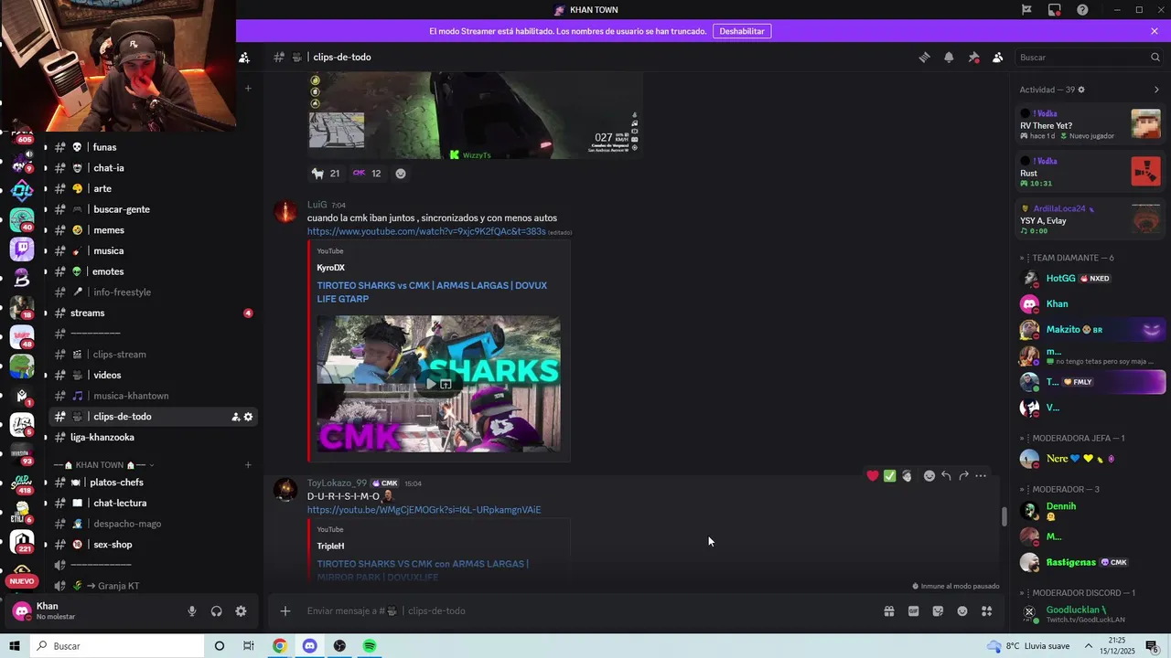Open Dennih moderator profile
The width and height of the screenshot is (1171, 658).
(x=1091, y=510)
